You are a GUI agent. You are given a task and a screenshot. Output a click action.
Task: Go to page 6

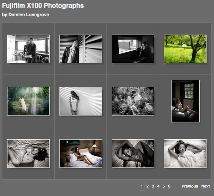pos(169,186)
